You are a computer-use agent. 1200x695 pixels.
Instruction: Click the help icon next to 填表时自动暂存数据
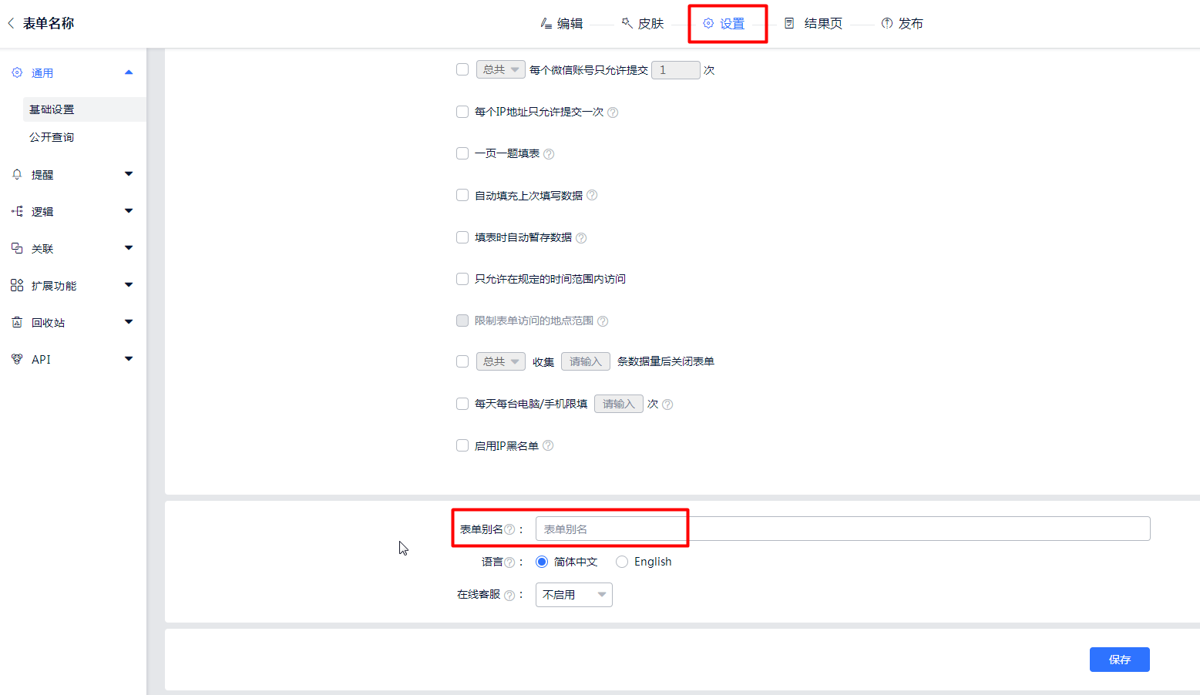click(x=581, y=238)
